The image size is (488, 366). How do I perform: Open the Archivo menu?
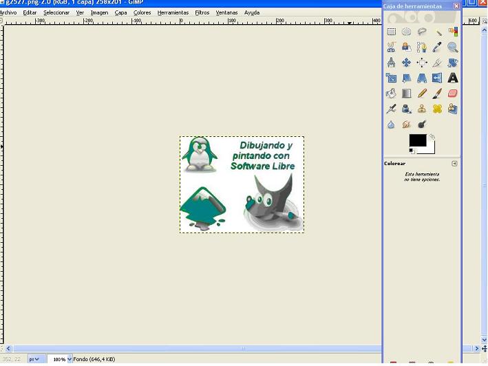[x=8, y=13]
